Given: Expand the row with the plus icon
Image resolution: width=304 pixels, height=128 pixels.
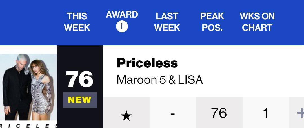Looking at the screenshot, I should click(x=301, y=113).
